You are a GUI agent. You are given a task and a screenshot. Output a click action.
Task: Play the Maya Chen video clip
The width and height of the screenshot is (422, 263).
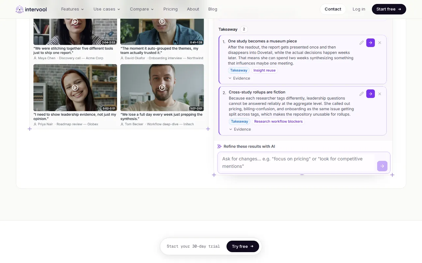coord(75,22)
